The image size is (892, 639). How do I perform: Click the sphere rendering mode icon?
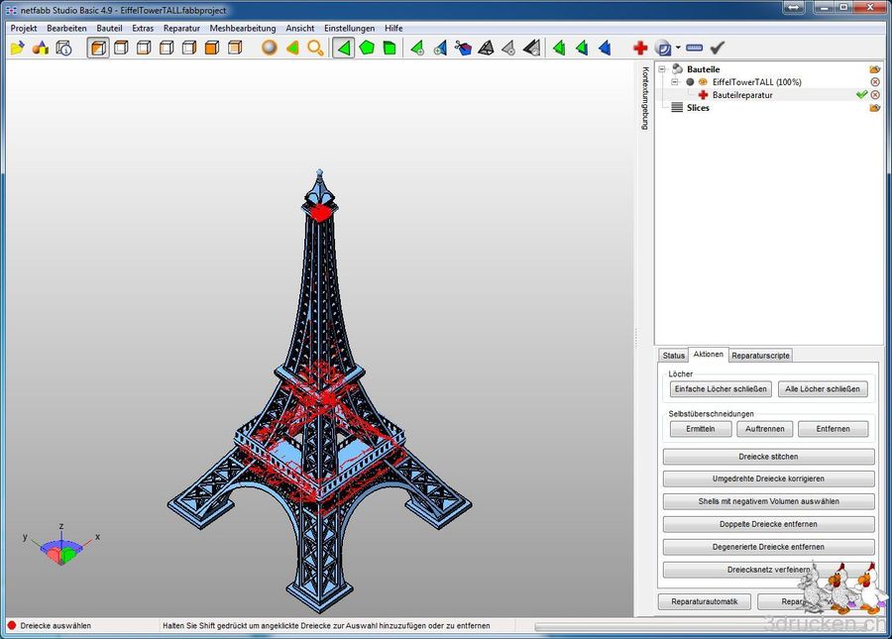click(270, 48)
